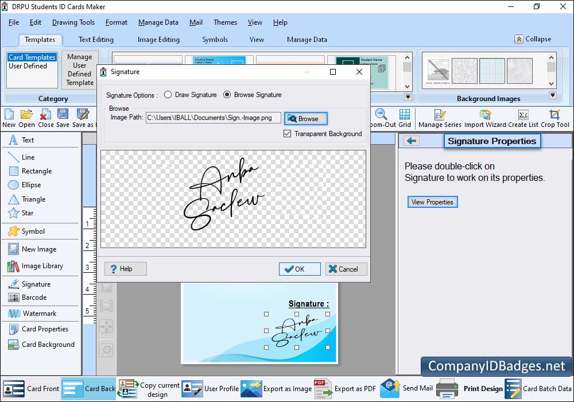Collapse the ribbon
The width and height of the screenshot is (574, 402).
[x=533, y=39]
